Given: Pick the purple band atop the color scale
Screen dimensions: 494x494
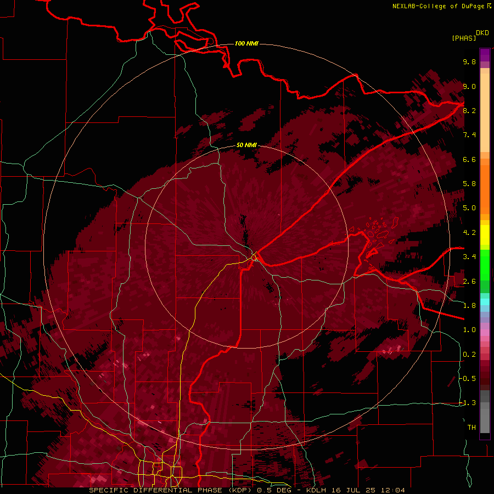Looking at the screenshot, I should click(x=485, y=55).
